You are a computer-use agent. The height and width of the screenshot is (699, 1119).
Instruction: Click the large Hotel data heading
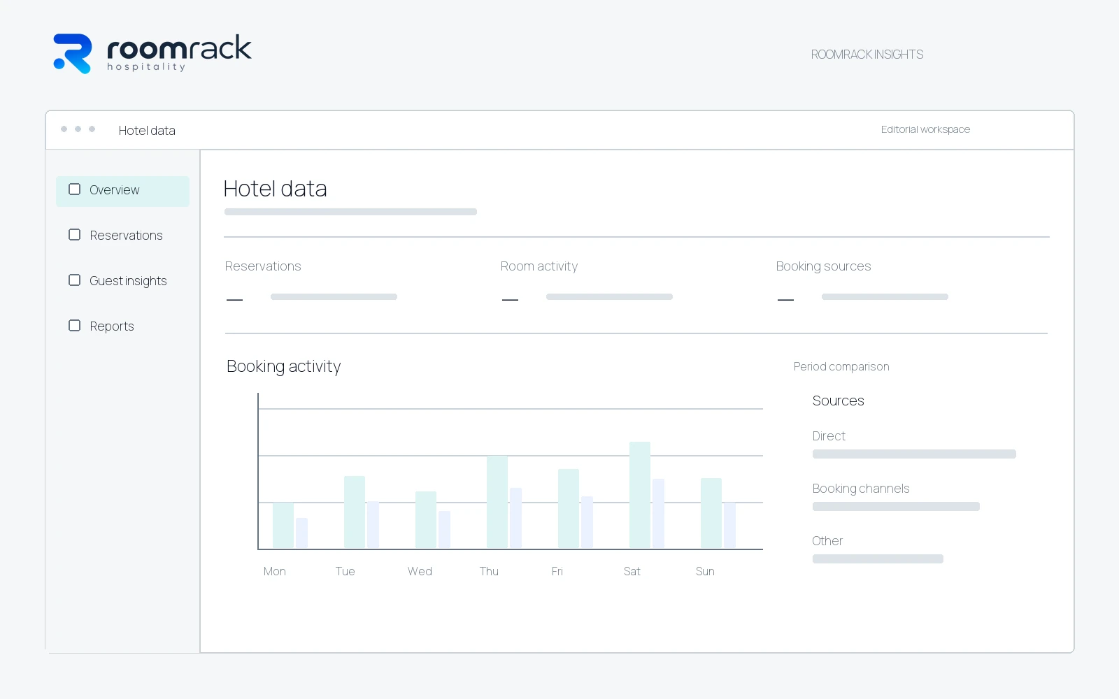[x=275, y=189]
